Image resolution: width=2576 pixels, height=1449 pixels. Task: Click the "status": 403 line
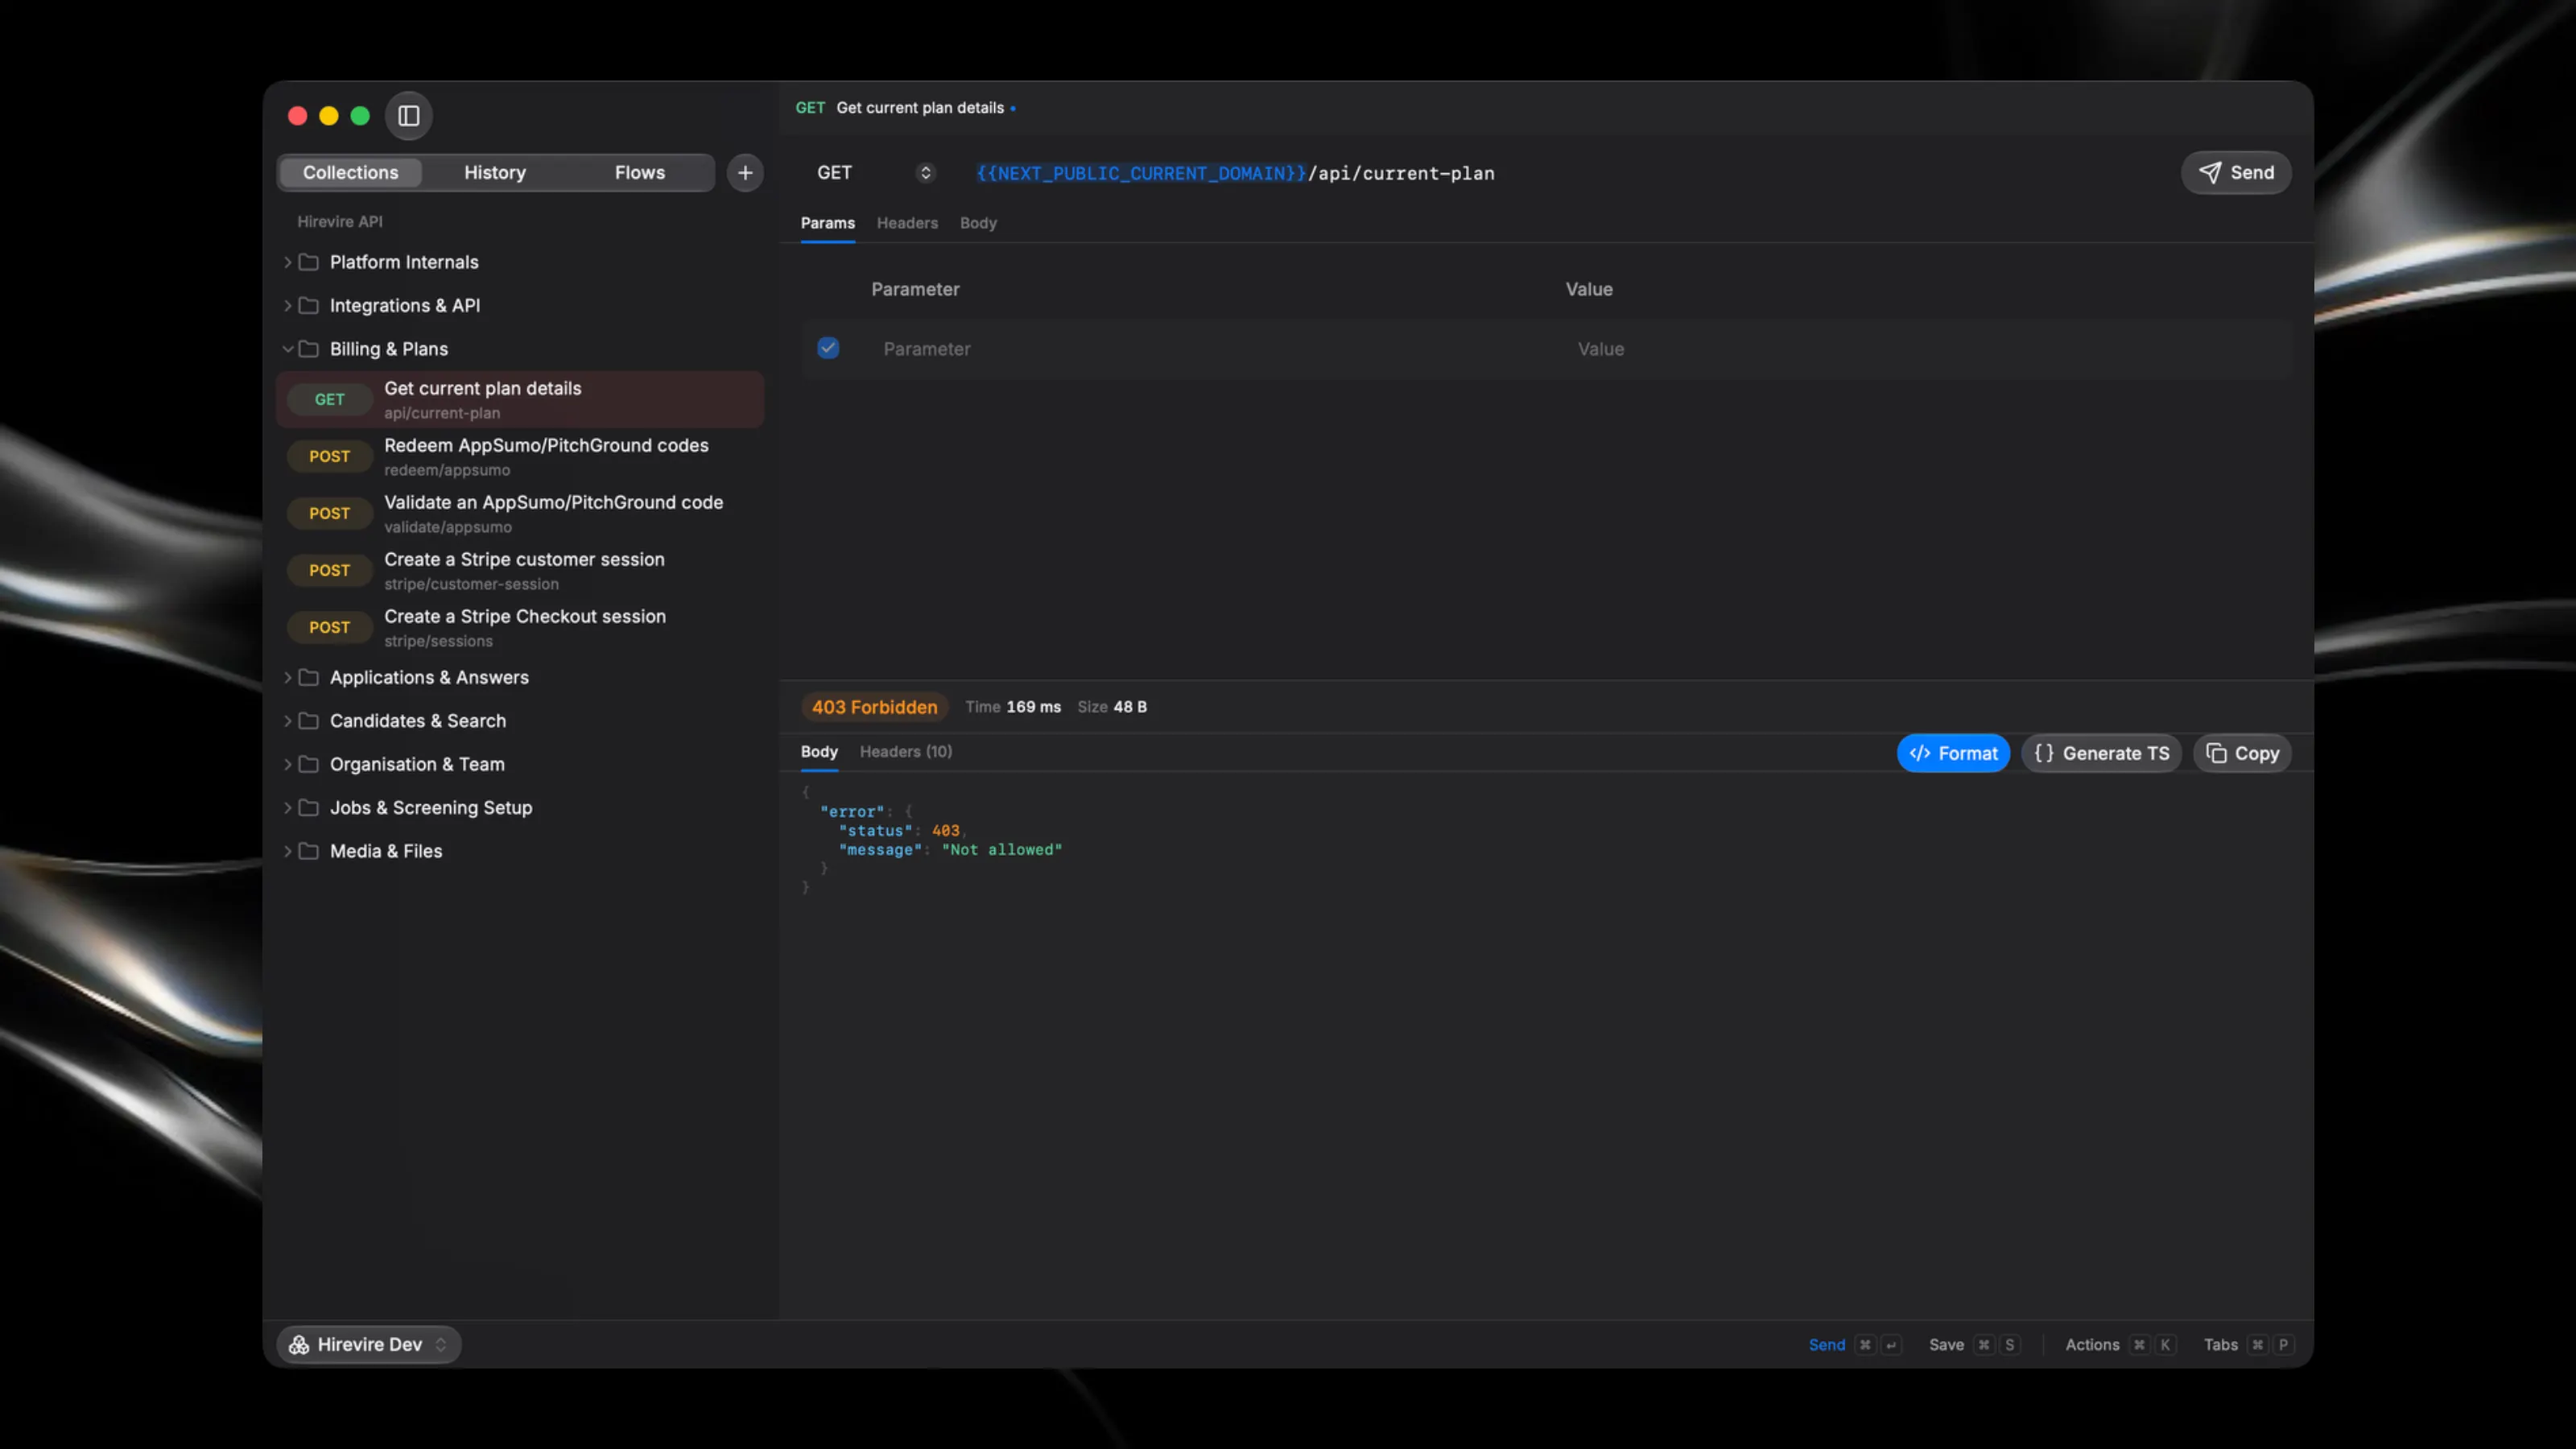(902, 830)
